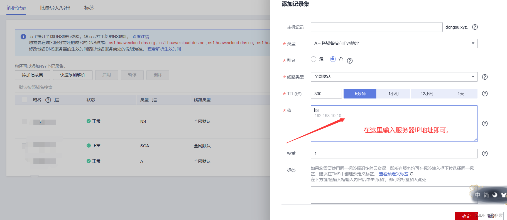Open the line type dropdown showing 全网默认

coord(394,77)
